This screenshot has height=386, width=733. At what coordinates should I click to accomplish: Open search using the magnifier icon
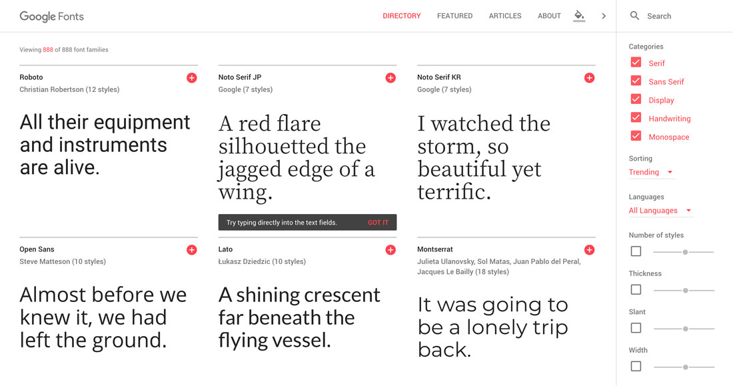(x=634, y=15)
